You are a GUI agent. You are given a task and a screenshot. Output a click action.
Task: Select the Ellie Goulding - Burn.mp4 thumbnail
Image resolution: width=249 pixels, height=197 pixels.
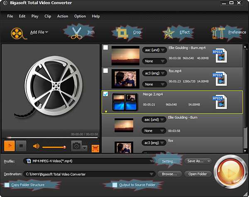(125, 55)
